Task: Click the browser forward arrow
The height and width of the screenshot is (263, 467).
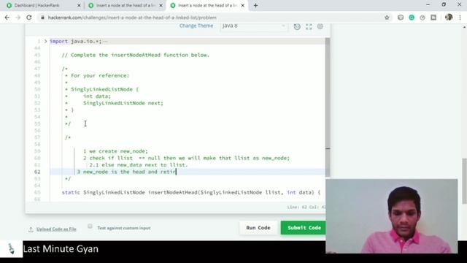Action: tap(18, 18)
